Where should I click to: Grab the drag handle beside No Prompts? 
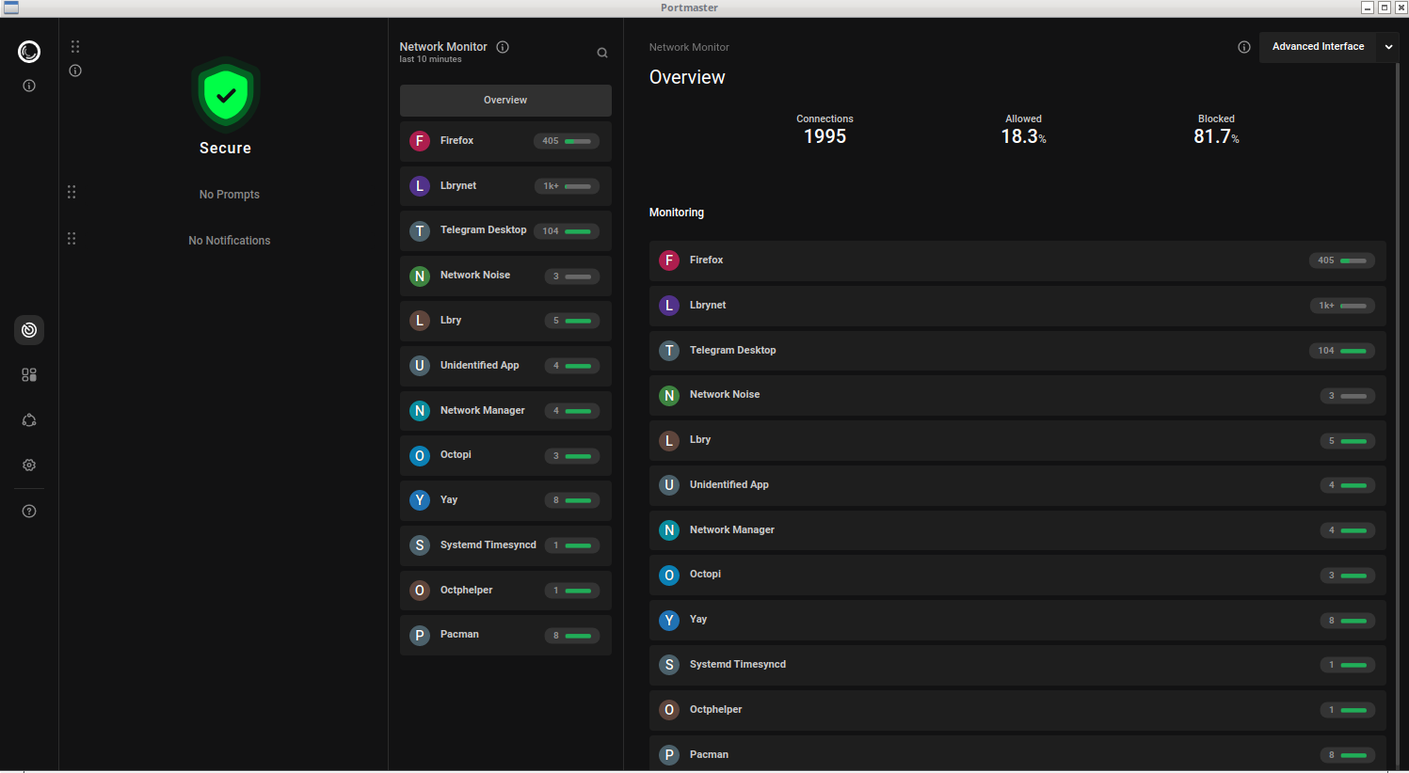point(72,193)
